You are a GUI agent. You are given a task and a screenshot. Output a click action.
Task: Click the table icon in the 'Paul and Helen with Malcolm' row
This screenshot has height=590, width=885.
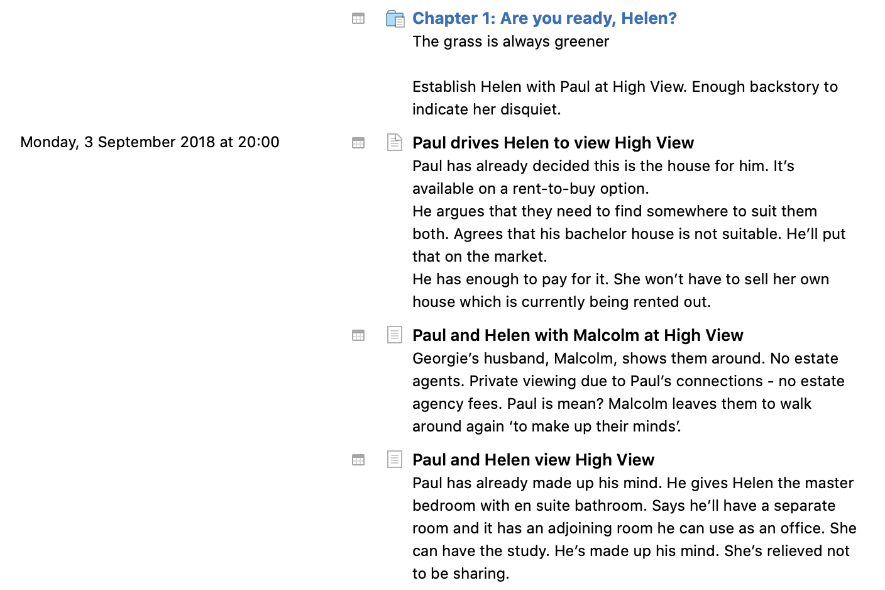pyautogui.click(x=358, y=335)
